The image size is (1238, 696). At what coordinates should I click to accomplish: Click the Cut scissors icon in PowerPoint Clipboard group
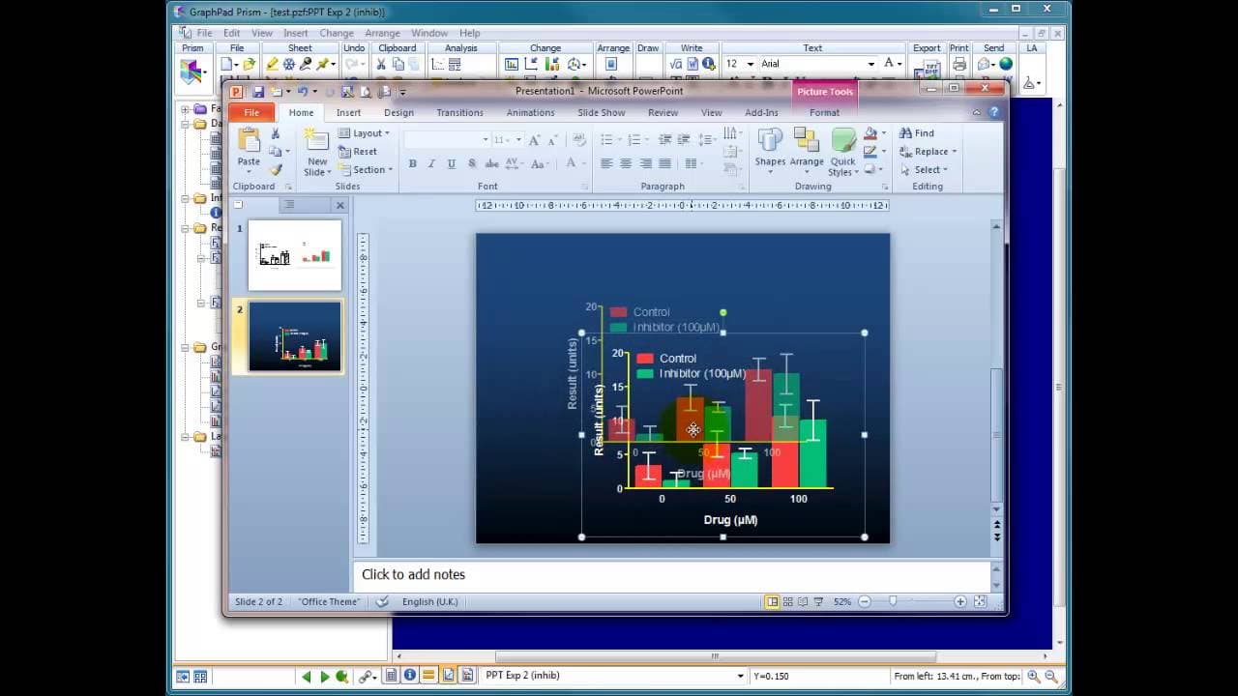click(x=276, y=133)
